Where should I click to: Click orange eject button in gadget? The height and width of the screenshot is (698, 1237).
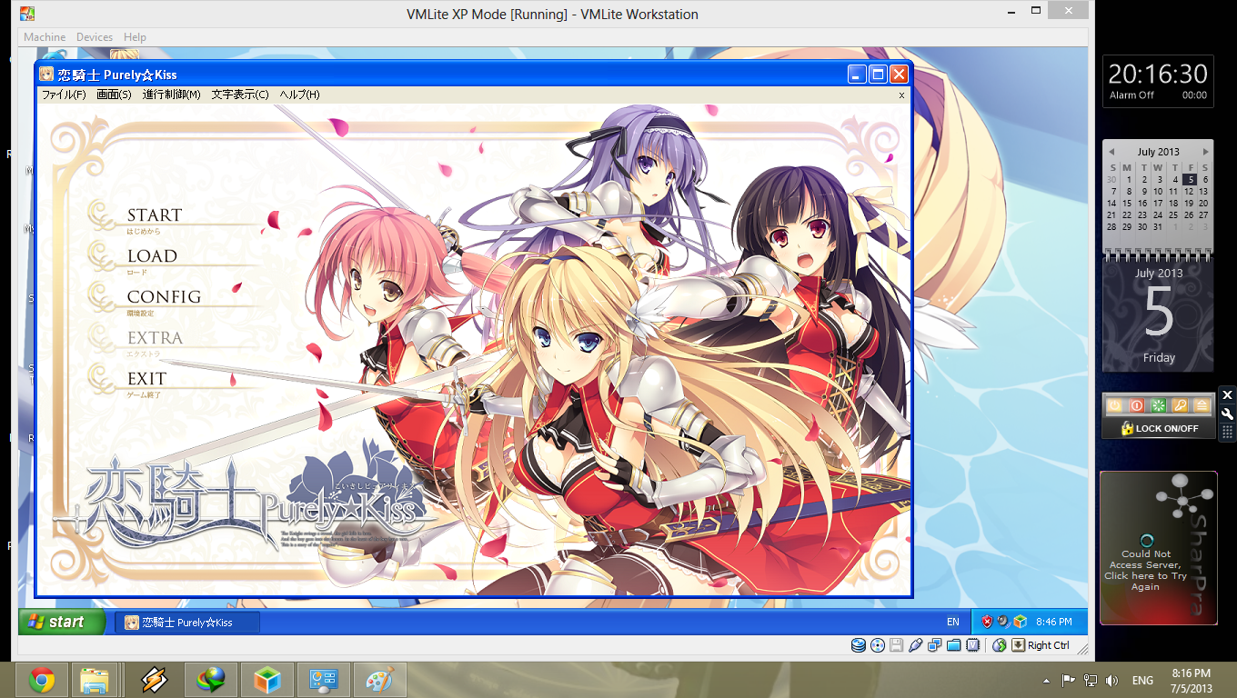[x=1202, y=405]
